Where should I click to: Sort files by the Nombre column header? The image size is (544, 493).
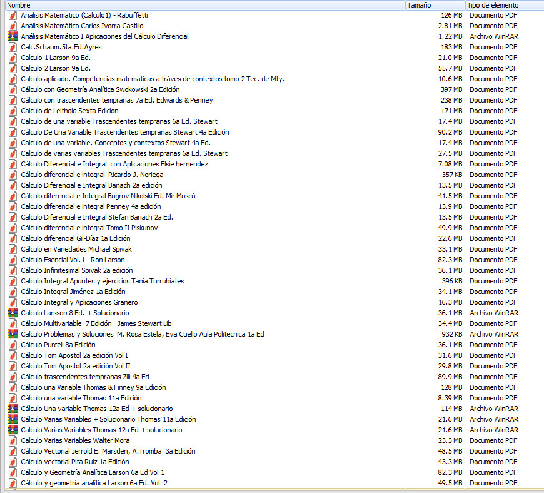tap(204, 5)
